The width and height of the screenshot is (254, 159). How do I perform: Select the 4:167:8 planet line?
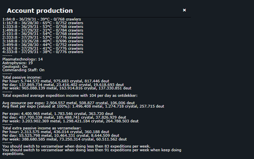[x=43, y=48]
